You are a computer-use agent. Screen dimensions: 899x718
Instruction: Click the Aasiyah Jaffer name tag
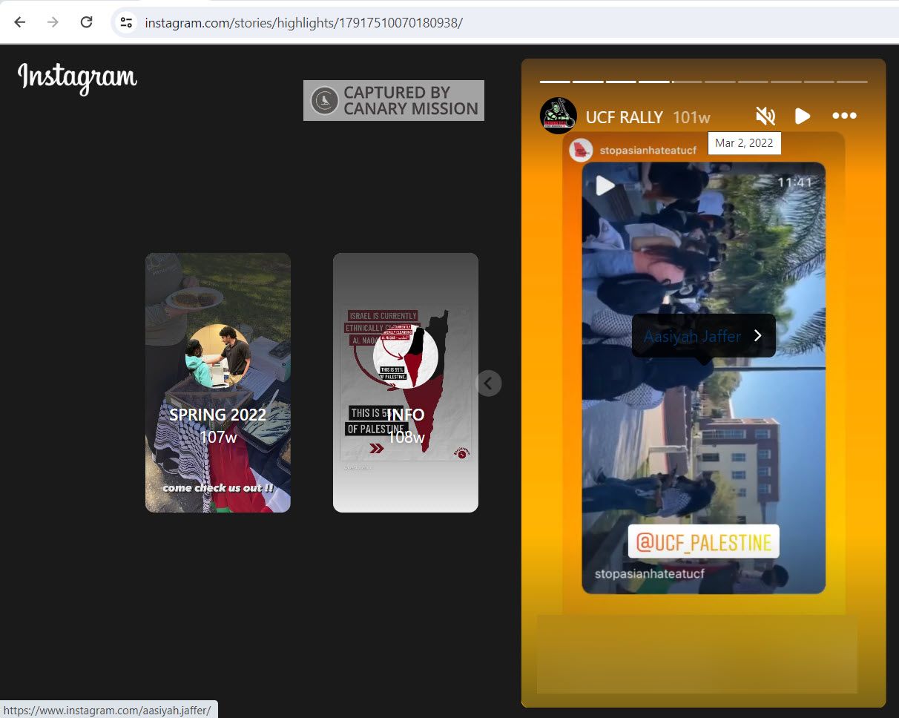tap(692, 336)
